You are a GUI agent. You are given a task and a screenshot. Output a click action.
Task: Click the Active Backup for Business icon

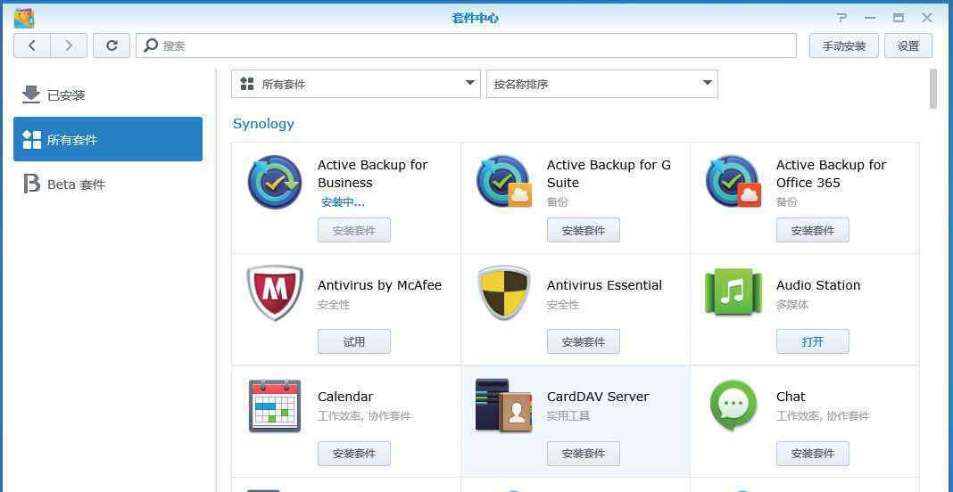coord(275,182)
